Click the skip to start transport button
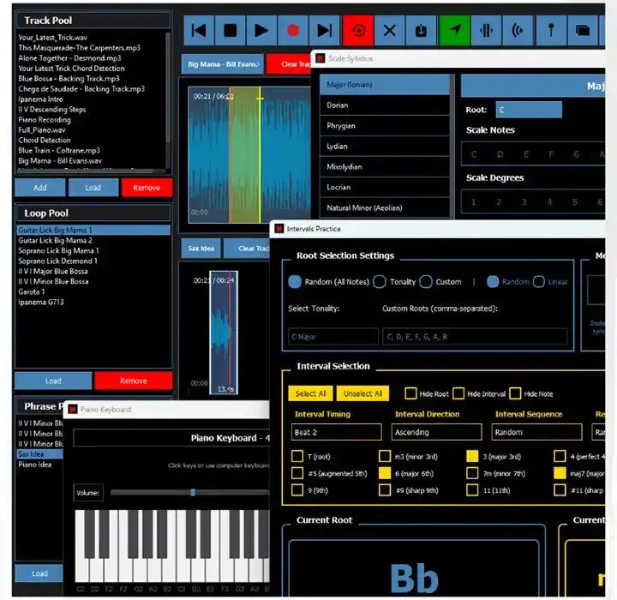This screenshot has height=600, width=617. (199, 30)
